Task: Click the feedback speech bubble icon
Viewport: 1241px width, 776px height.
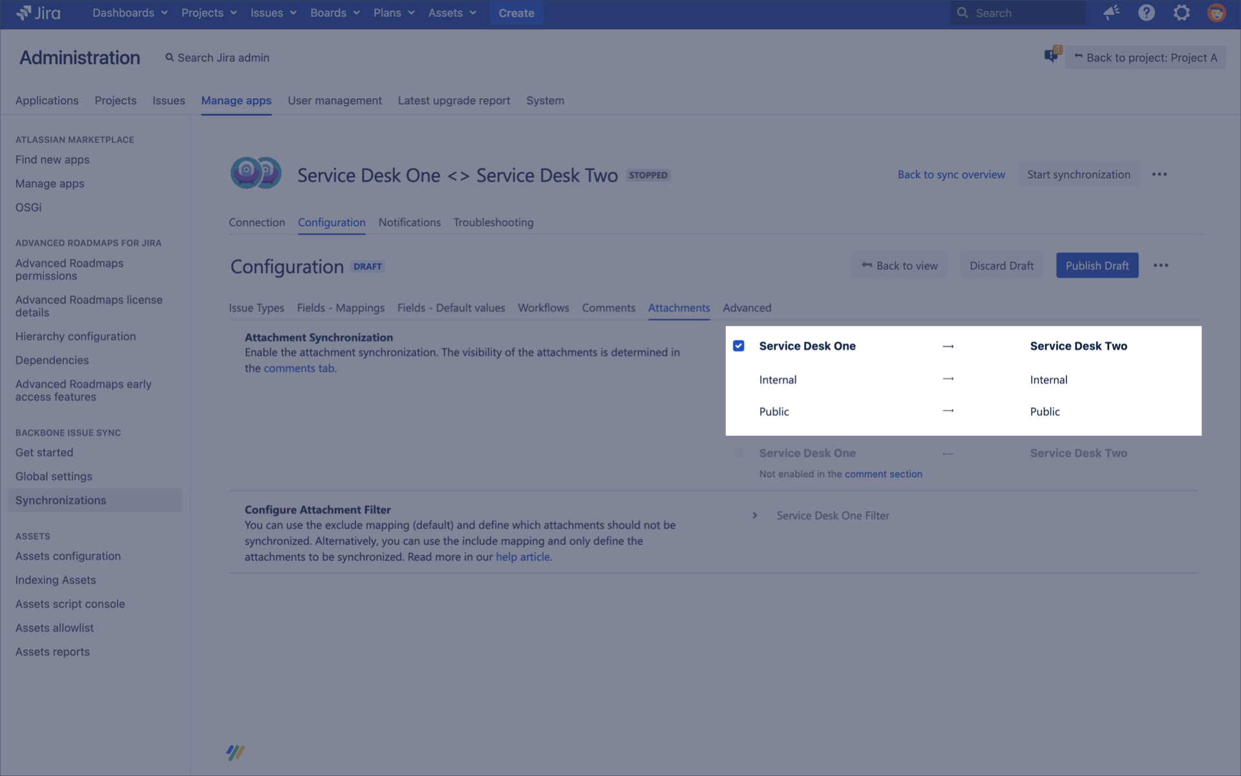Action: pyautogui.click(x=1052, y=56)
